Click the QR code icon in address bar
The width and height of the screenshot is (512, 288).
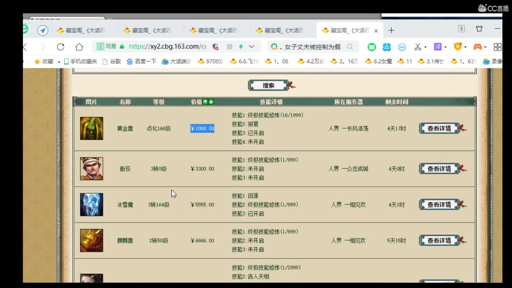tap(230, 47)
